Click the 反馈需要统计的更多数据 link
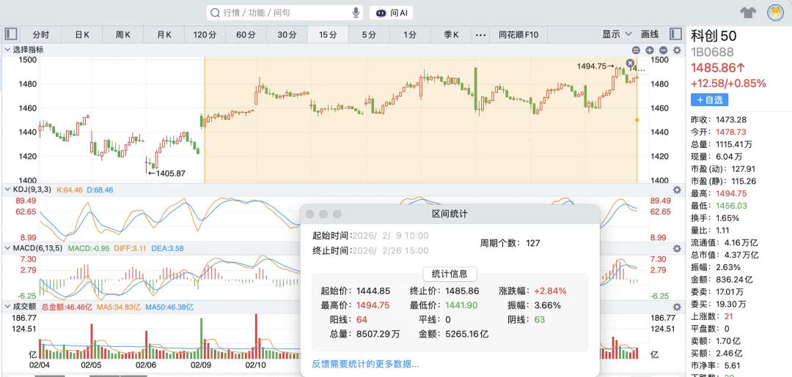Image resolution: width=792 pixels, height=377 pixels. pyautogui.click(x=365, y=364)
